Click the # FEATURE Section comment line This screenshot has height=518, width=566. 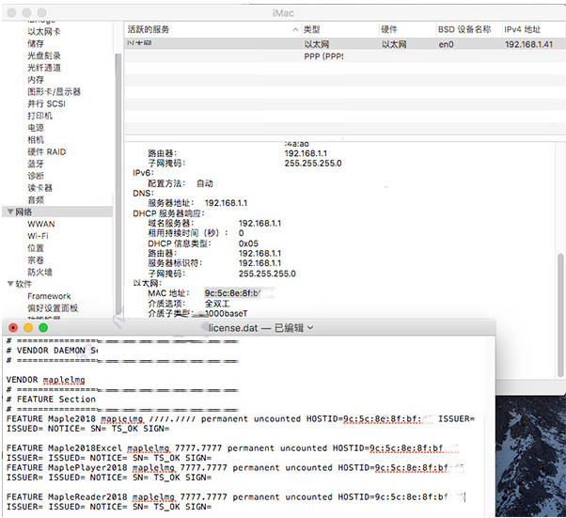[51, 400]
